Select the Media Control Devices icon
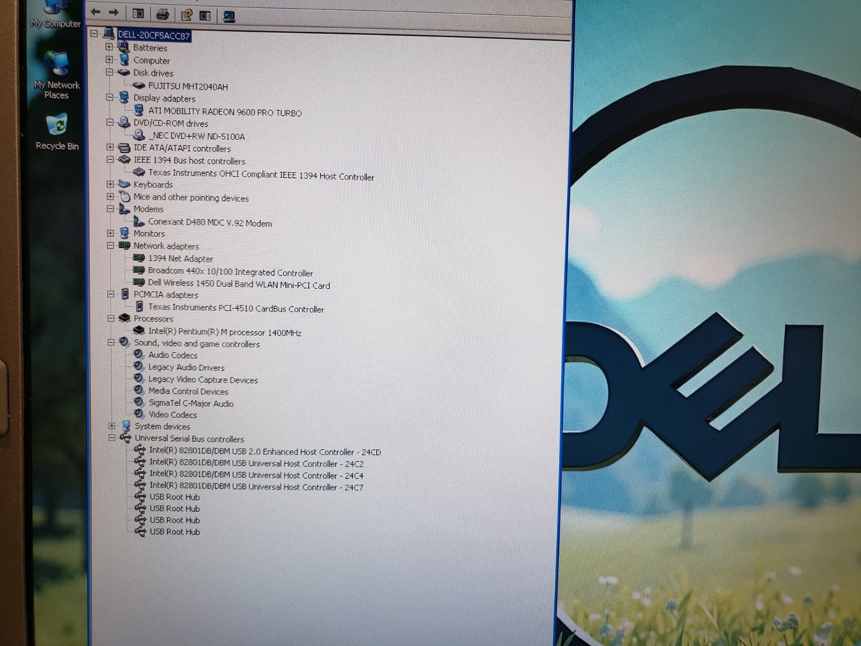The image size is (861, 646). [139, 390]
